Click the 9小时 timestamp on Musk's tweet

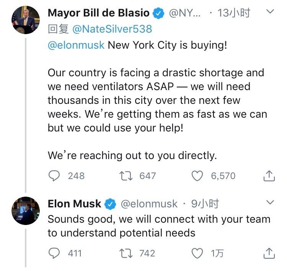[205, 204]
